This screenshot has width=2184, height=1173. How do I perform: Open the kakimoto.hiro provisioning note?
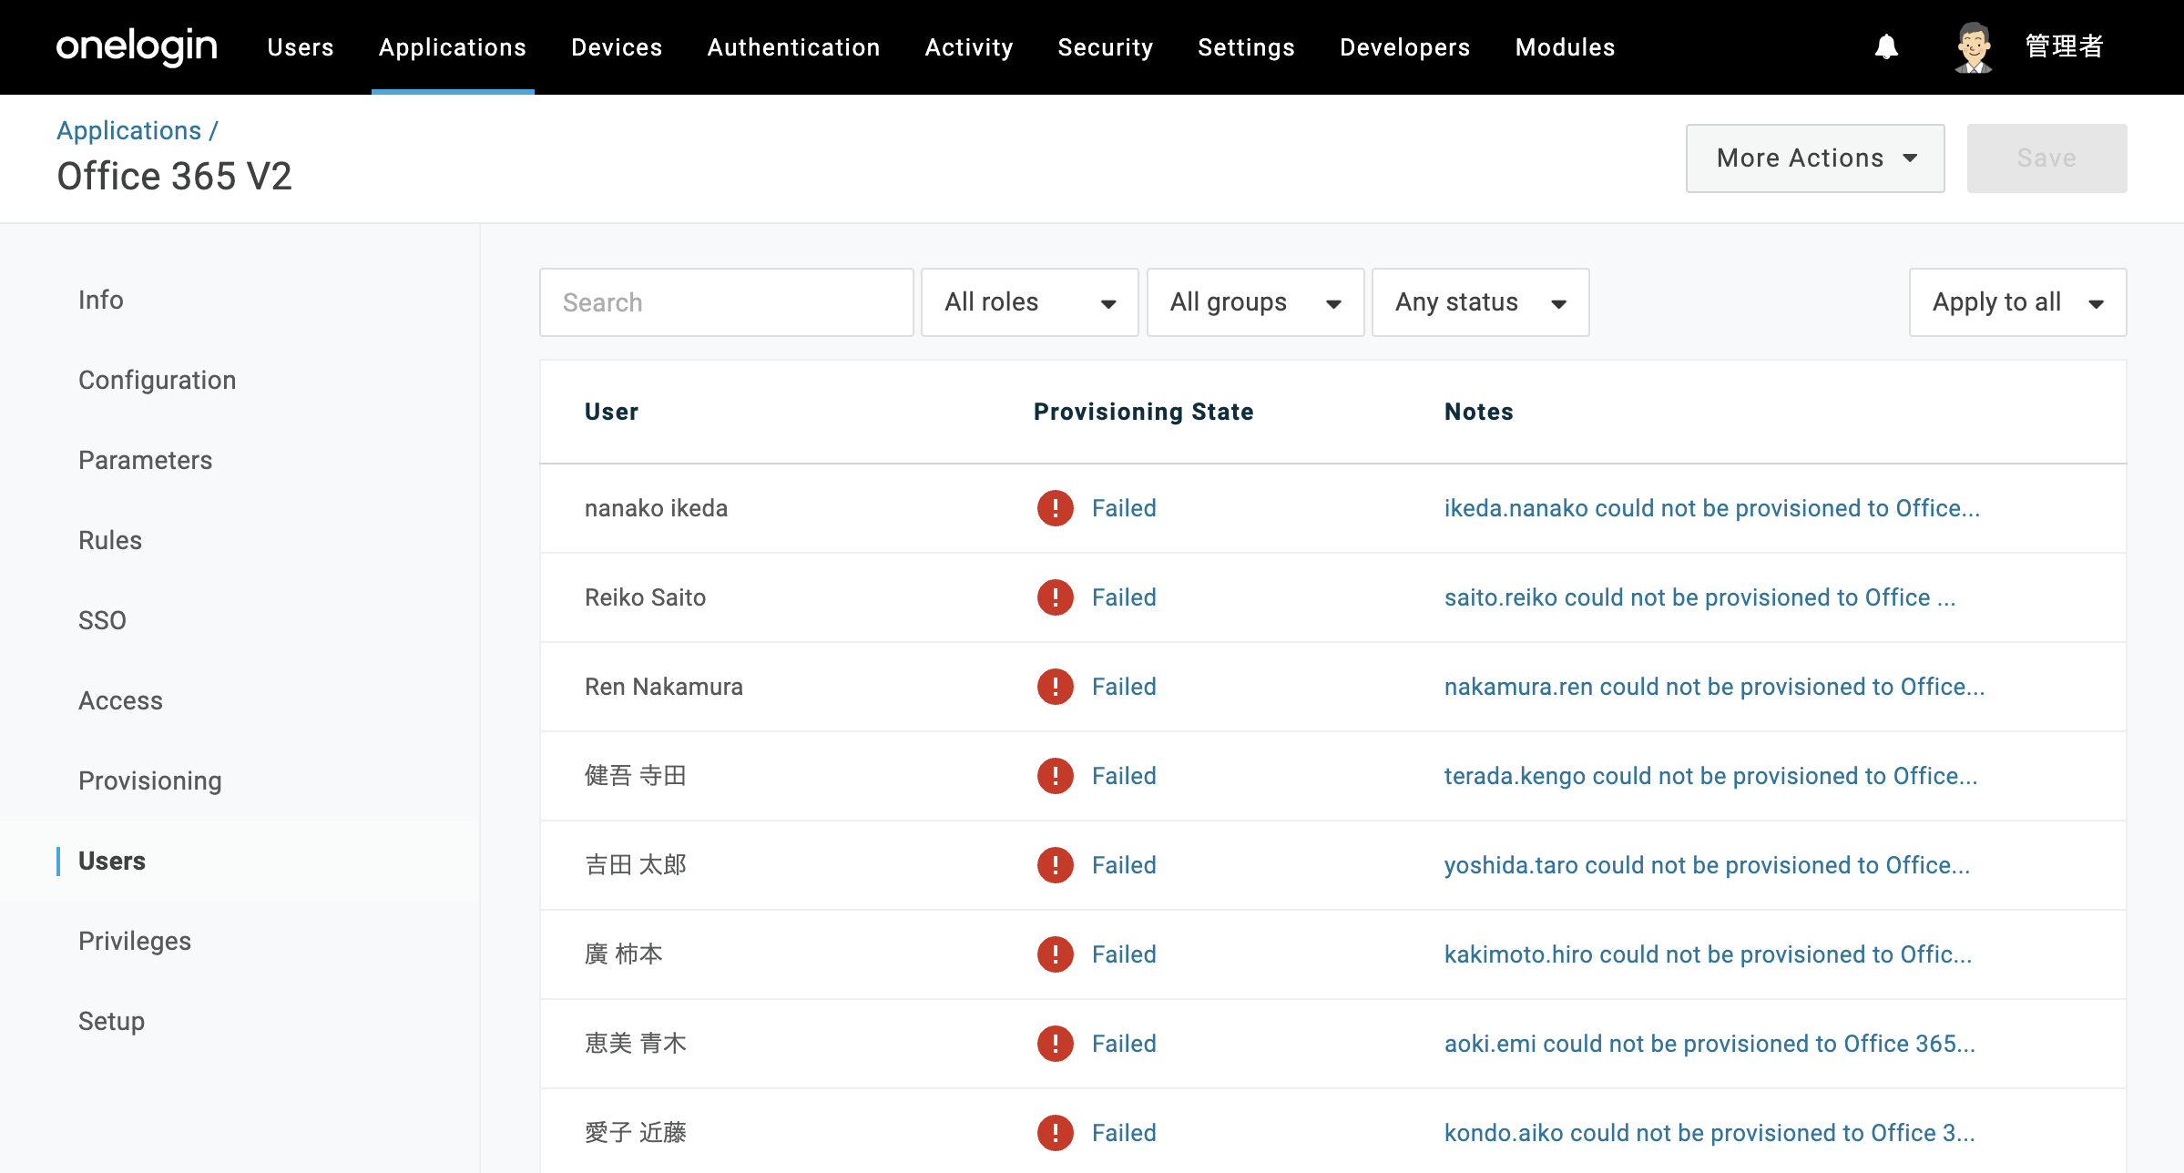click(x=1709, y=954)
